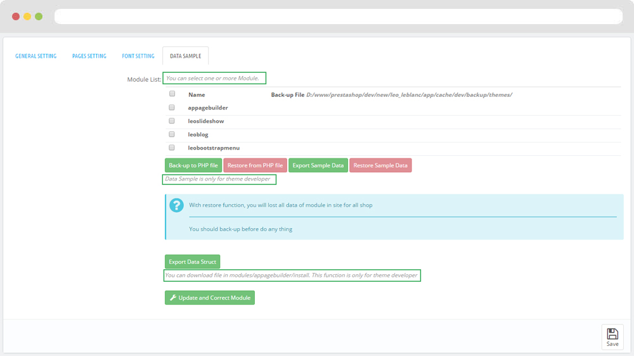
Task: Go to the Font Setting tab
Action: (138, 56)
